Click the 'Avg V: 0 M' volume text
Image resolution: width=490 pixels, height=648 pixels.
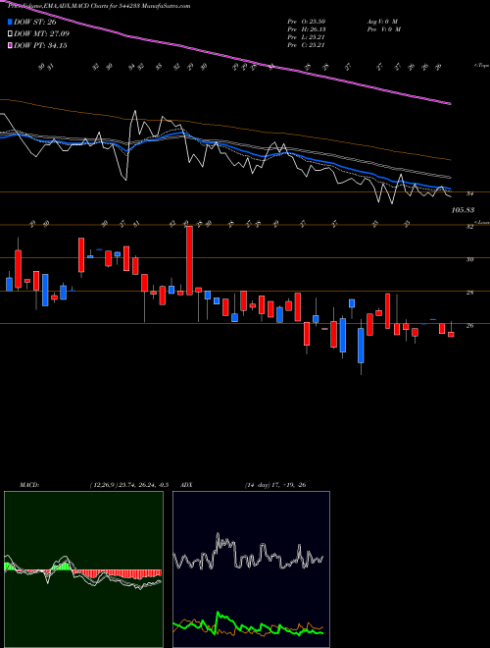coord(382,21)
